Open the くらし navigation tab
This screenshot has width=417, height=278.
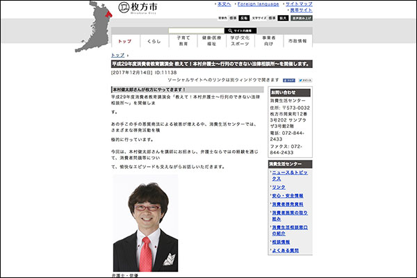[154, 42]
